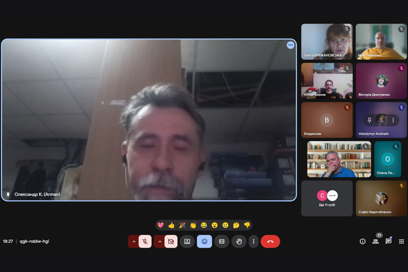Pin Volodymyr Andrash tile

[369, 120]
